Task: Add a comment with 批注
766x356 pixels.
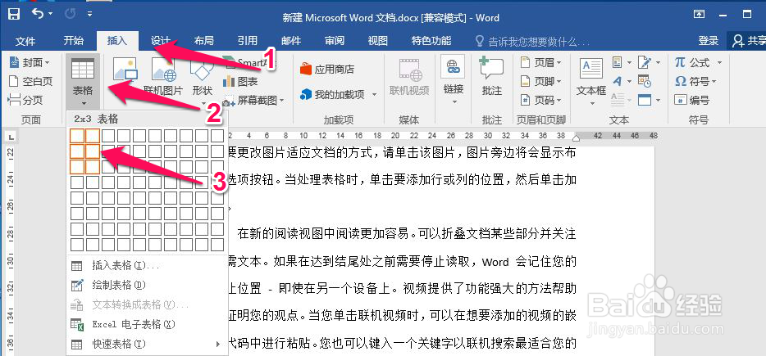Action: pos(491,75)
